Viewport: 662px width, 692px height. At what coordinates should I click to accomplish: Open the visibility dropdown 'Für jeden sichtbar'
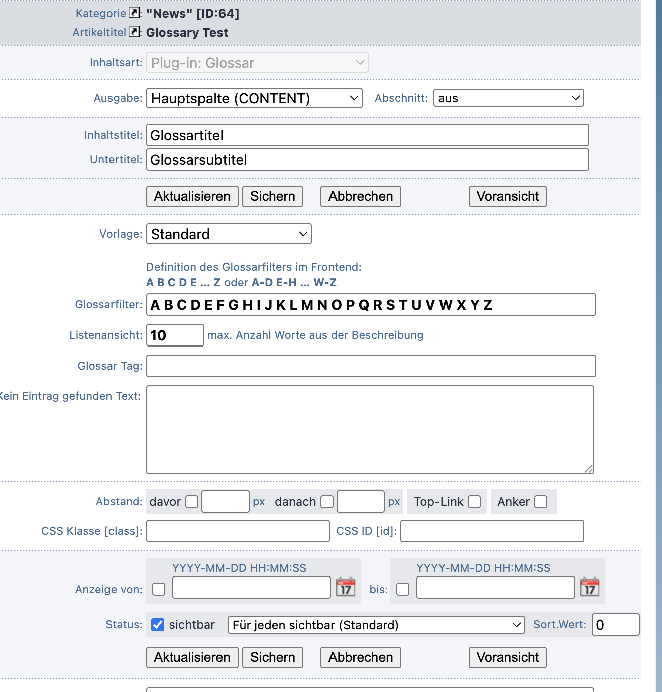(x=376, y=625)
